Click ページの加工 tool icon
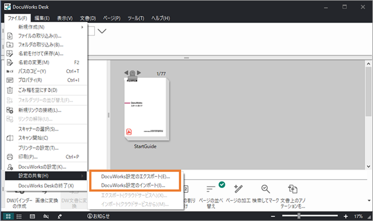 pos(238,189)
